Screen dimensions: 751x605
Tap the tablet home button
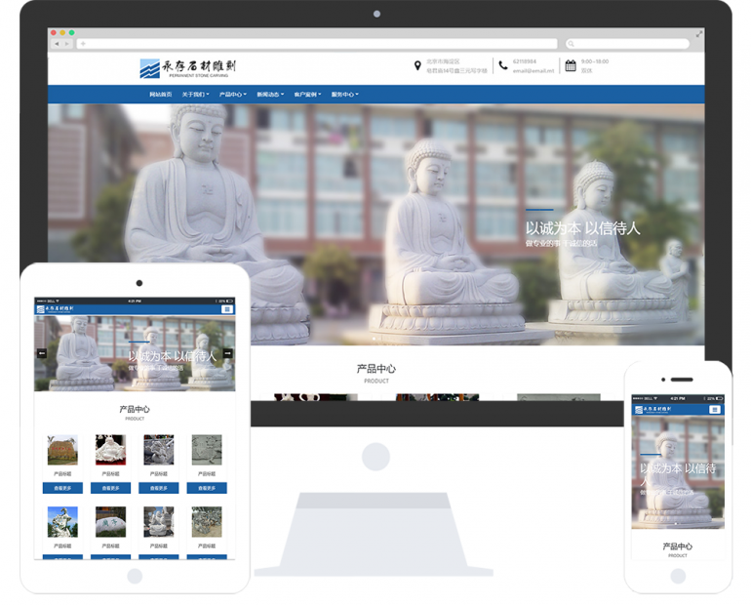click(135, 577)
